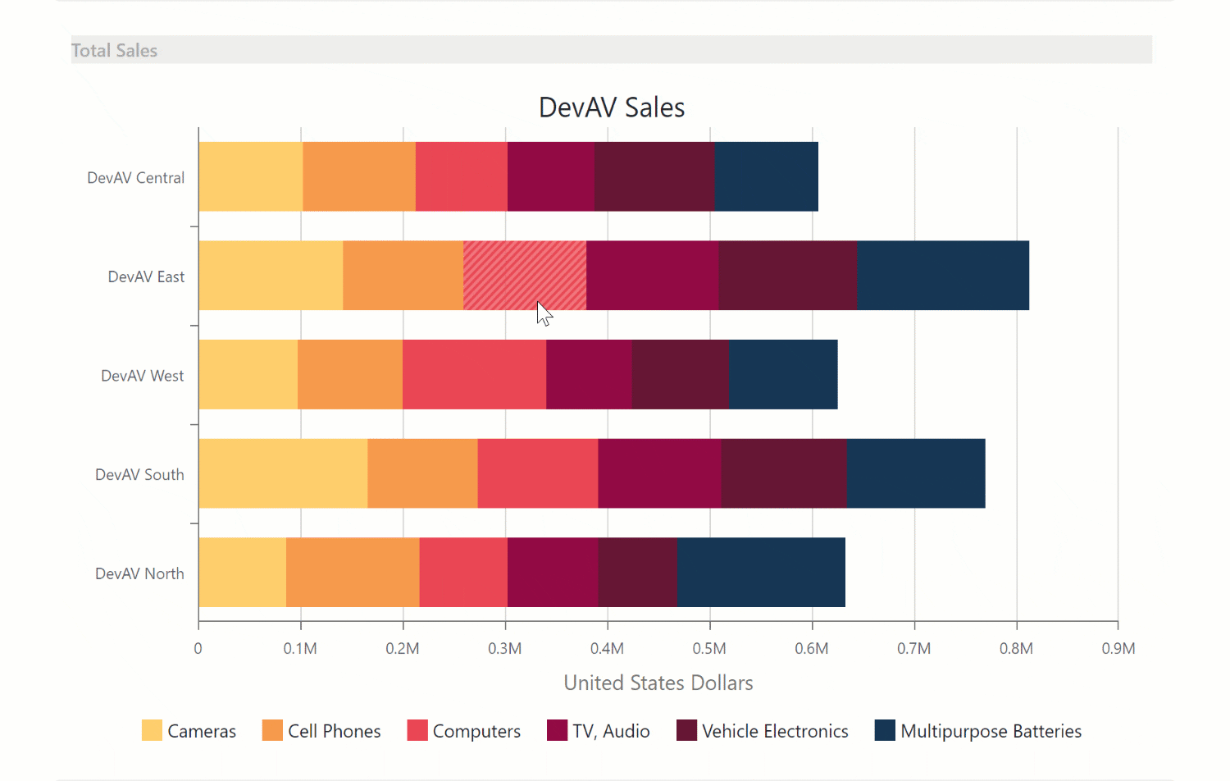Screen dimensions: 1230x781
Task: Click the DevAV Sales chart title
Action: [x=612, y=107]
